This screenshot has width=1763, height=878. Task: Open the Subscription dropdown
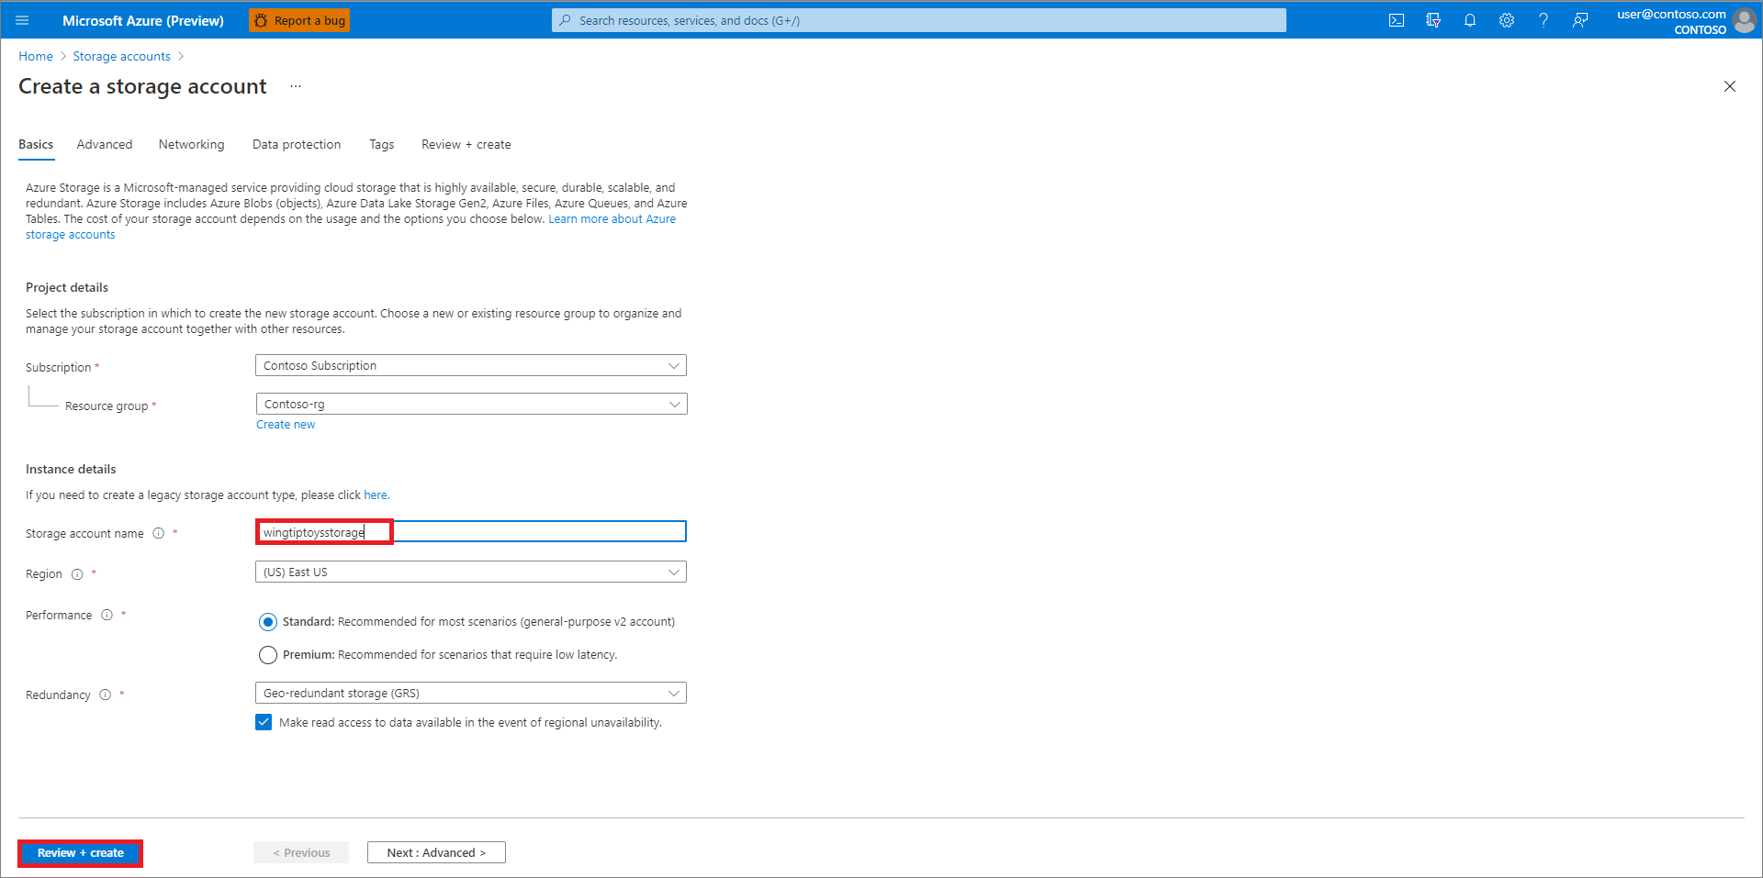[x=470, y=364]
